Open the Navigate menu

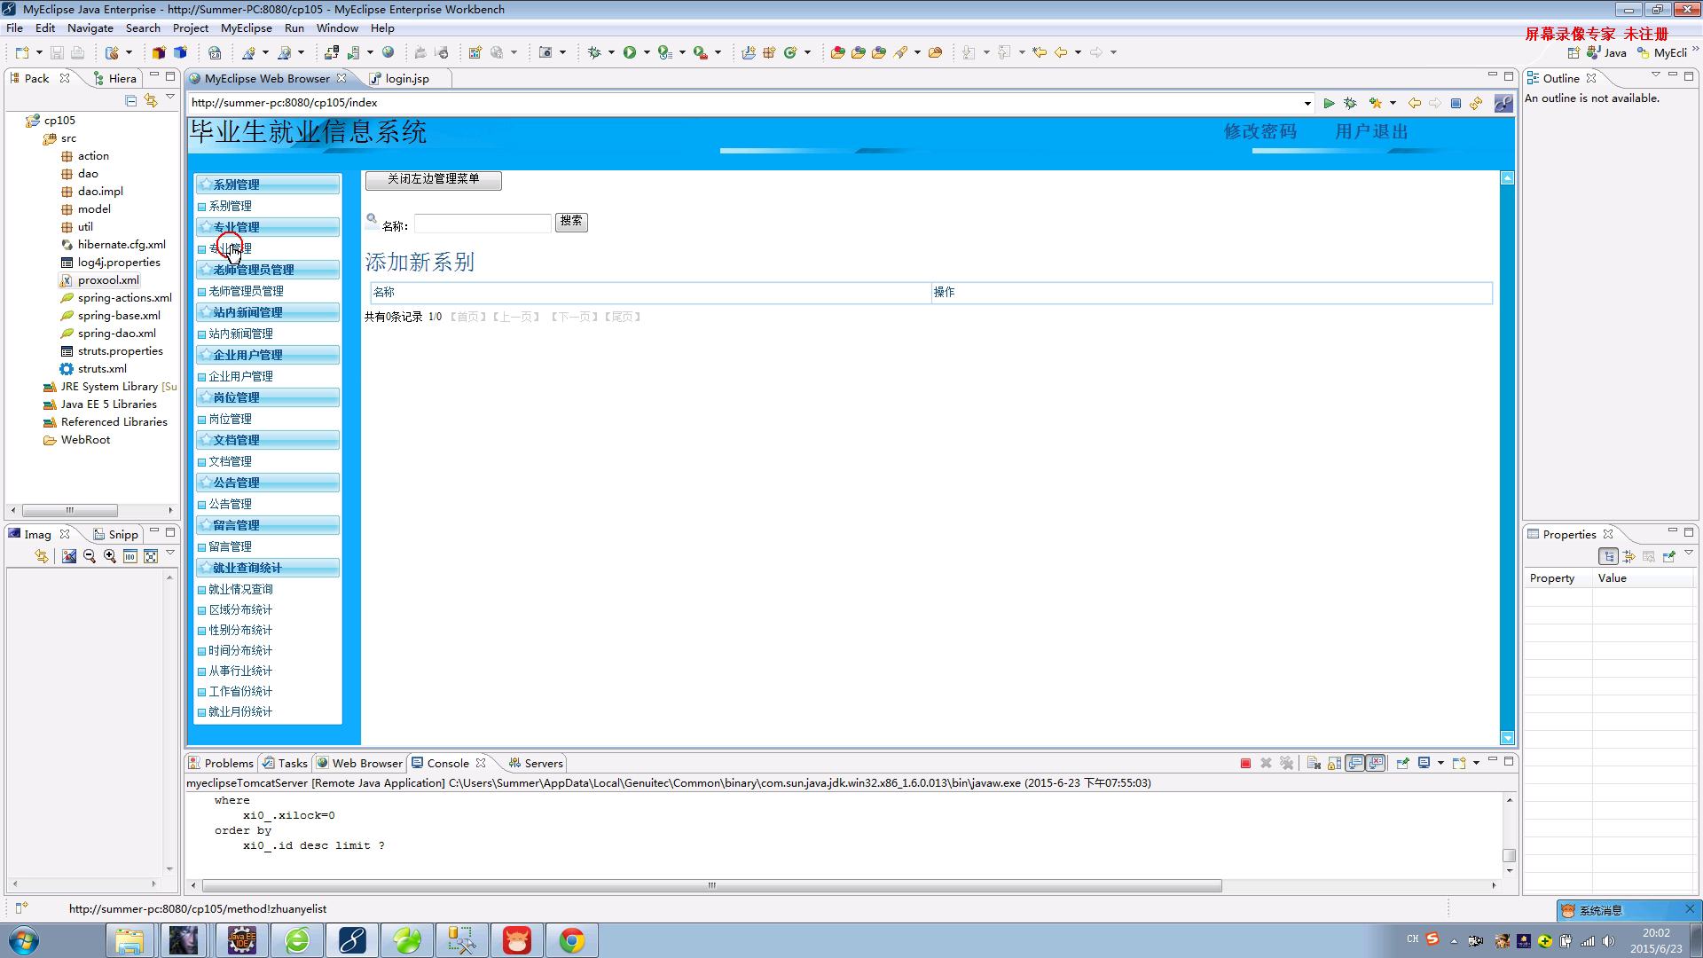tap(90, 28)
